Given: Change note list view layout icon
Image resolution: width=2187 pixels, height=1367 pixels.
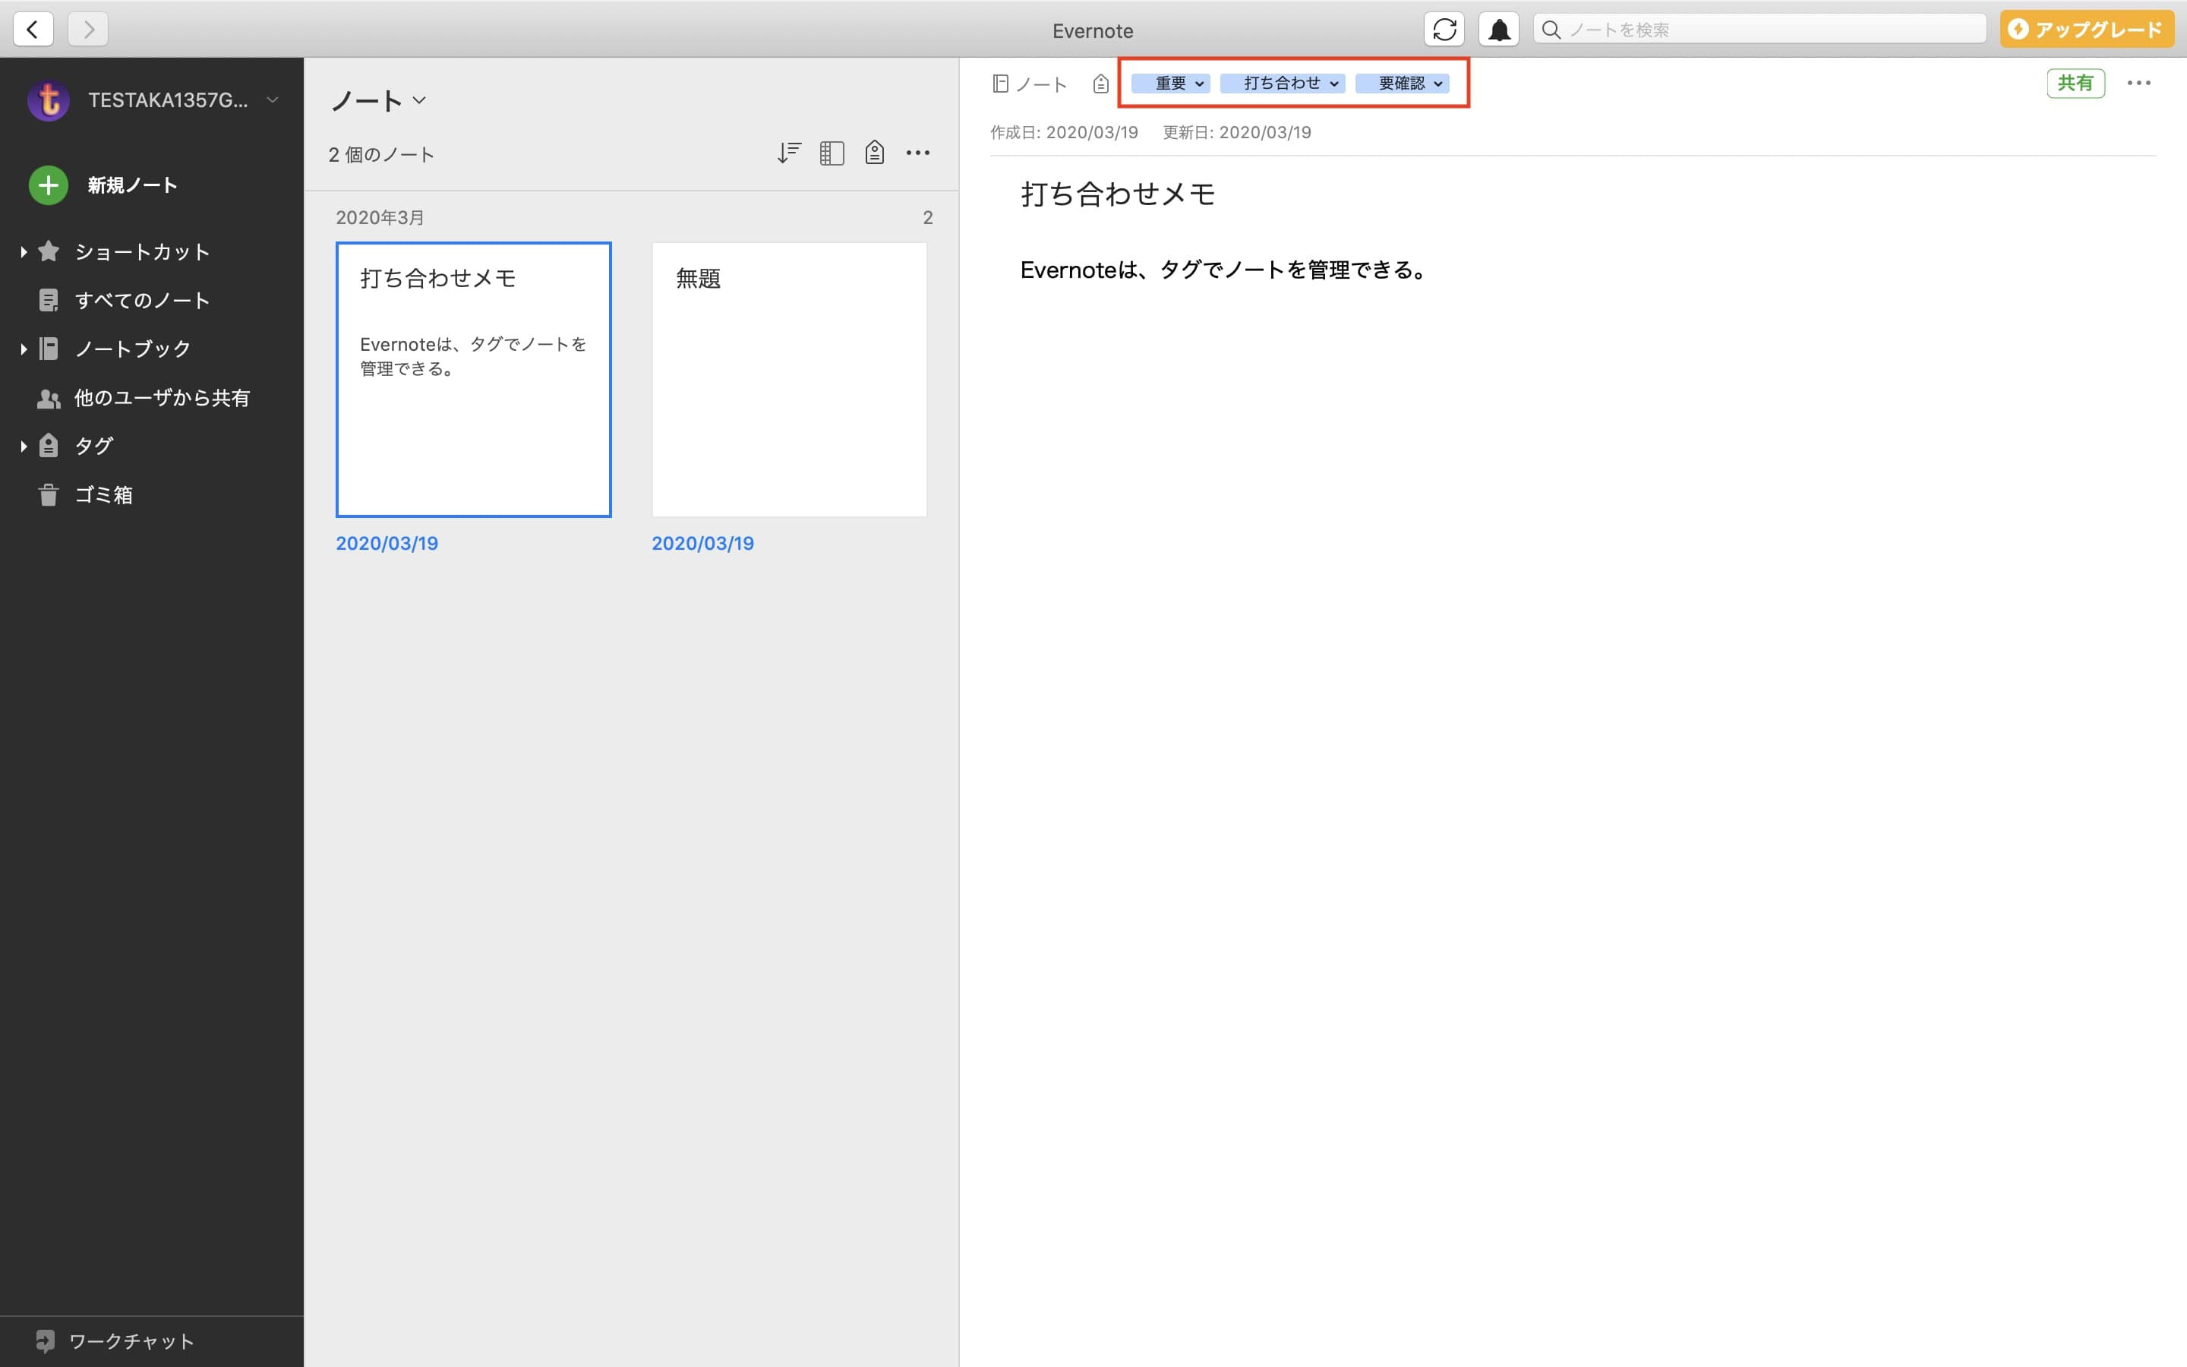Looking at the screenshot, I should click(x=832, y=153).
